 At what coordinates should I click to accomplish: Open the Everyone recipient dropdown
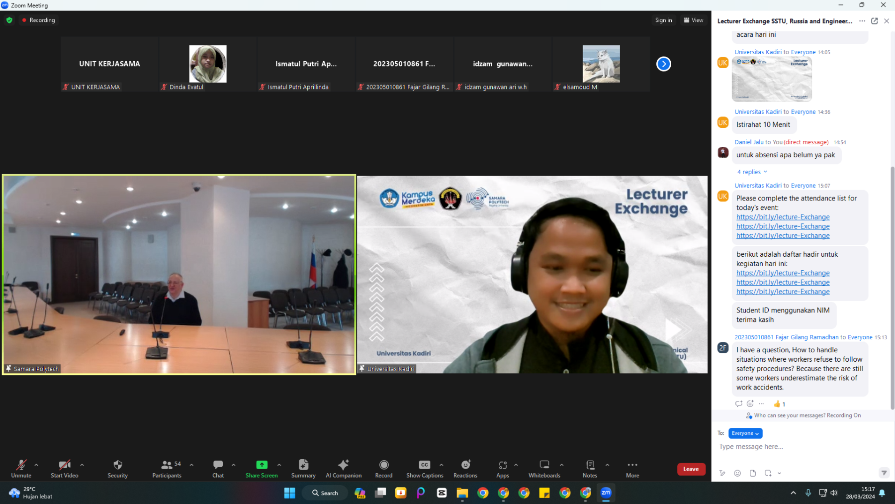coord(745,433)
